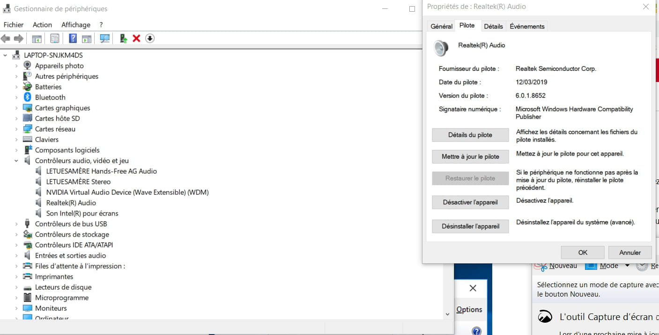Click OK in the properties dialog
Image resolution: width=659 pixels, height=335 pixels.
583,253
